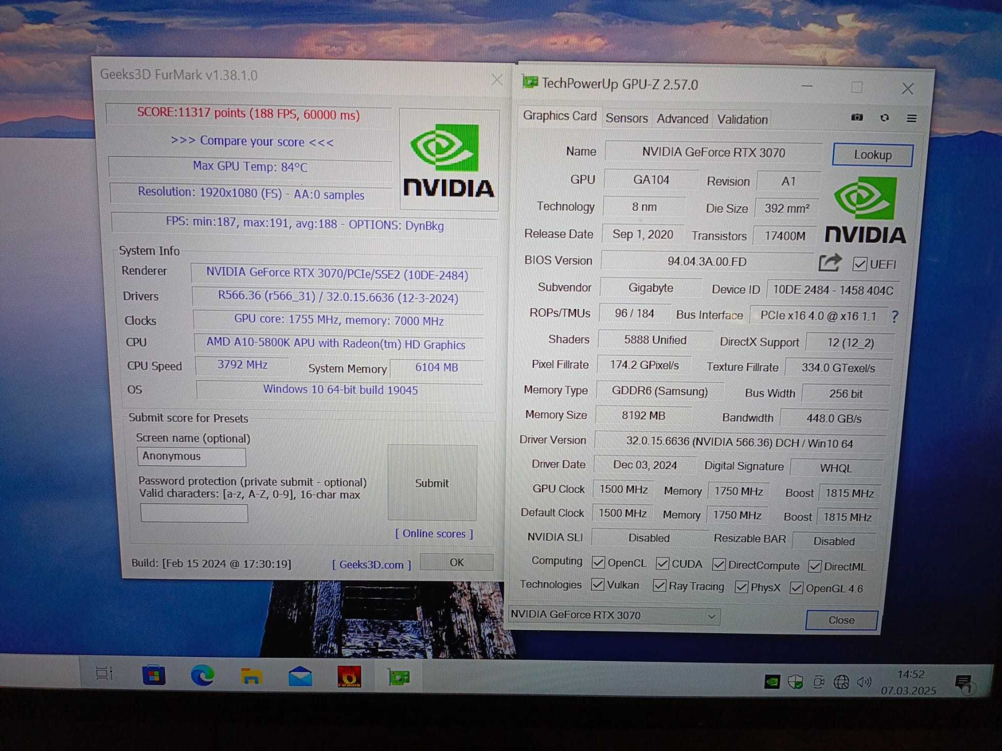The image size is (1002, 751).
Task: Toggle the DirectCompute checkbox
Action: point(719,565)
